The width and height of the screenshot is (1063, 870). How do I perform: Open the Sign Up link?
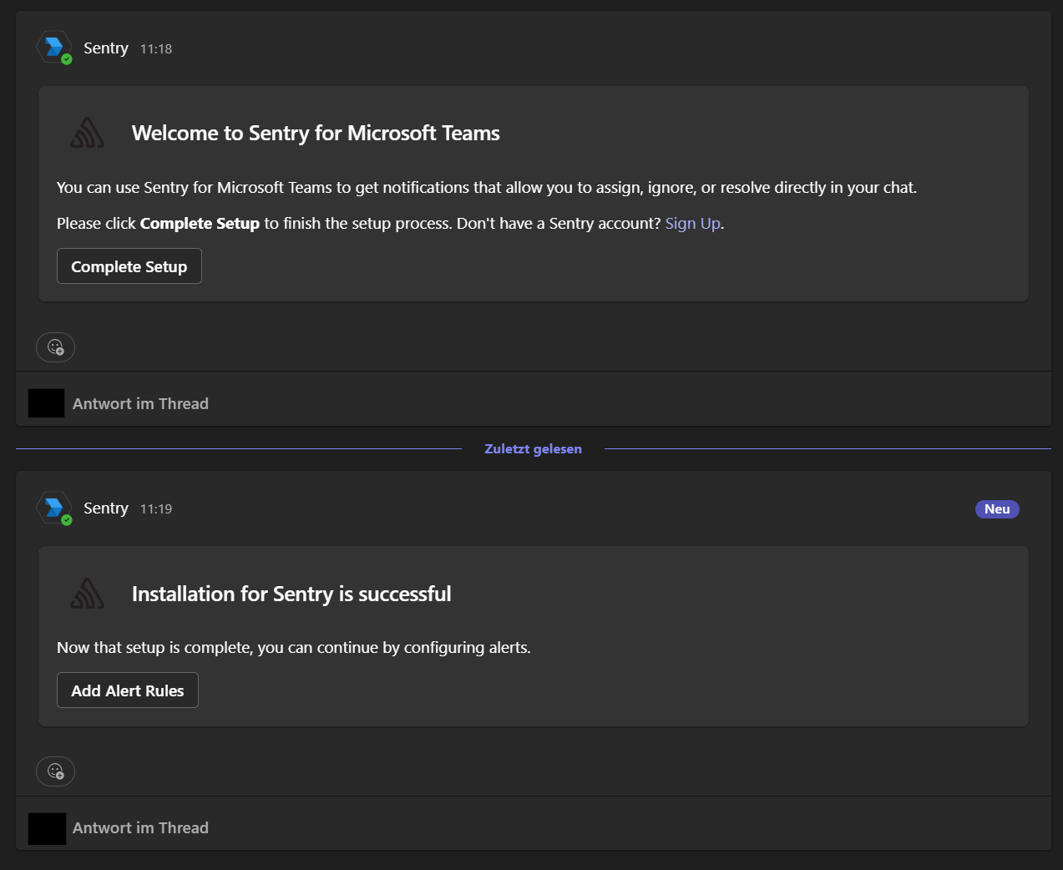pyautogui.click(x=692, y=223)
